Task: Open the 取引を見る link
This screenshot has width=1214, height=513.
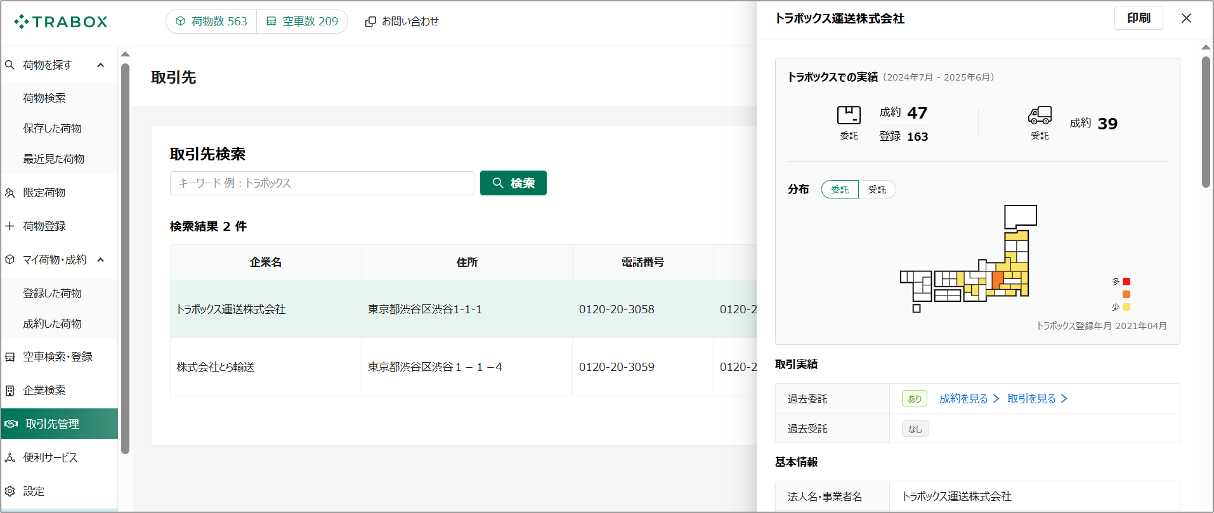Action: click(1037, 398)
